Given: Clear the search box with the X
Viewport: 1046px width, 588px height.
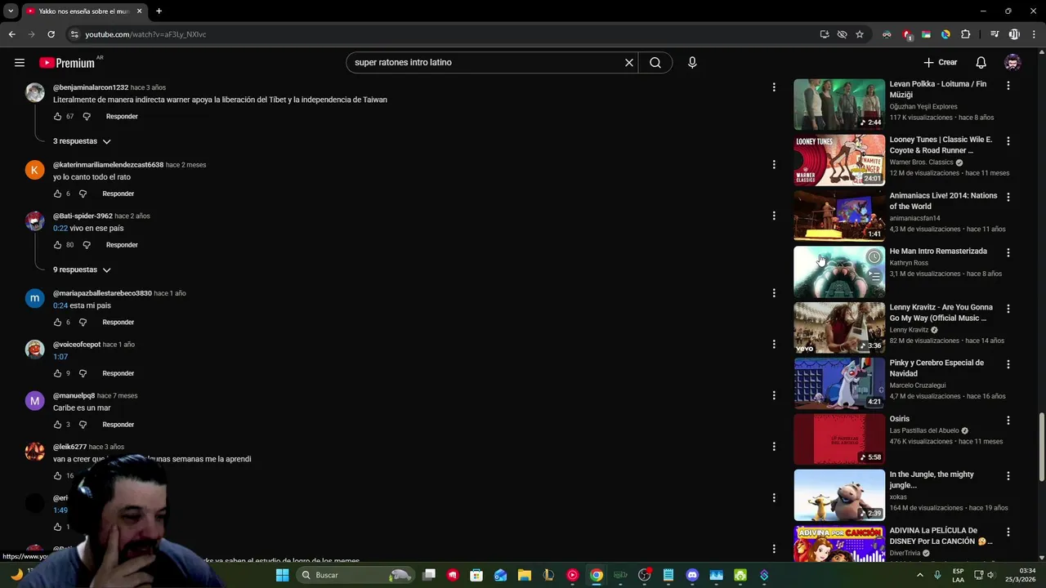Looking at the screenshot, I should point(629,62).
